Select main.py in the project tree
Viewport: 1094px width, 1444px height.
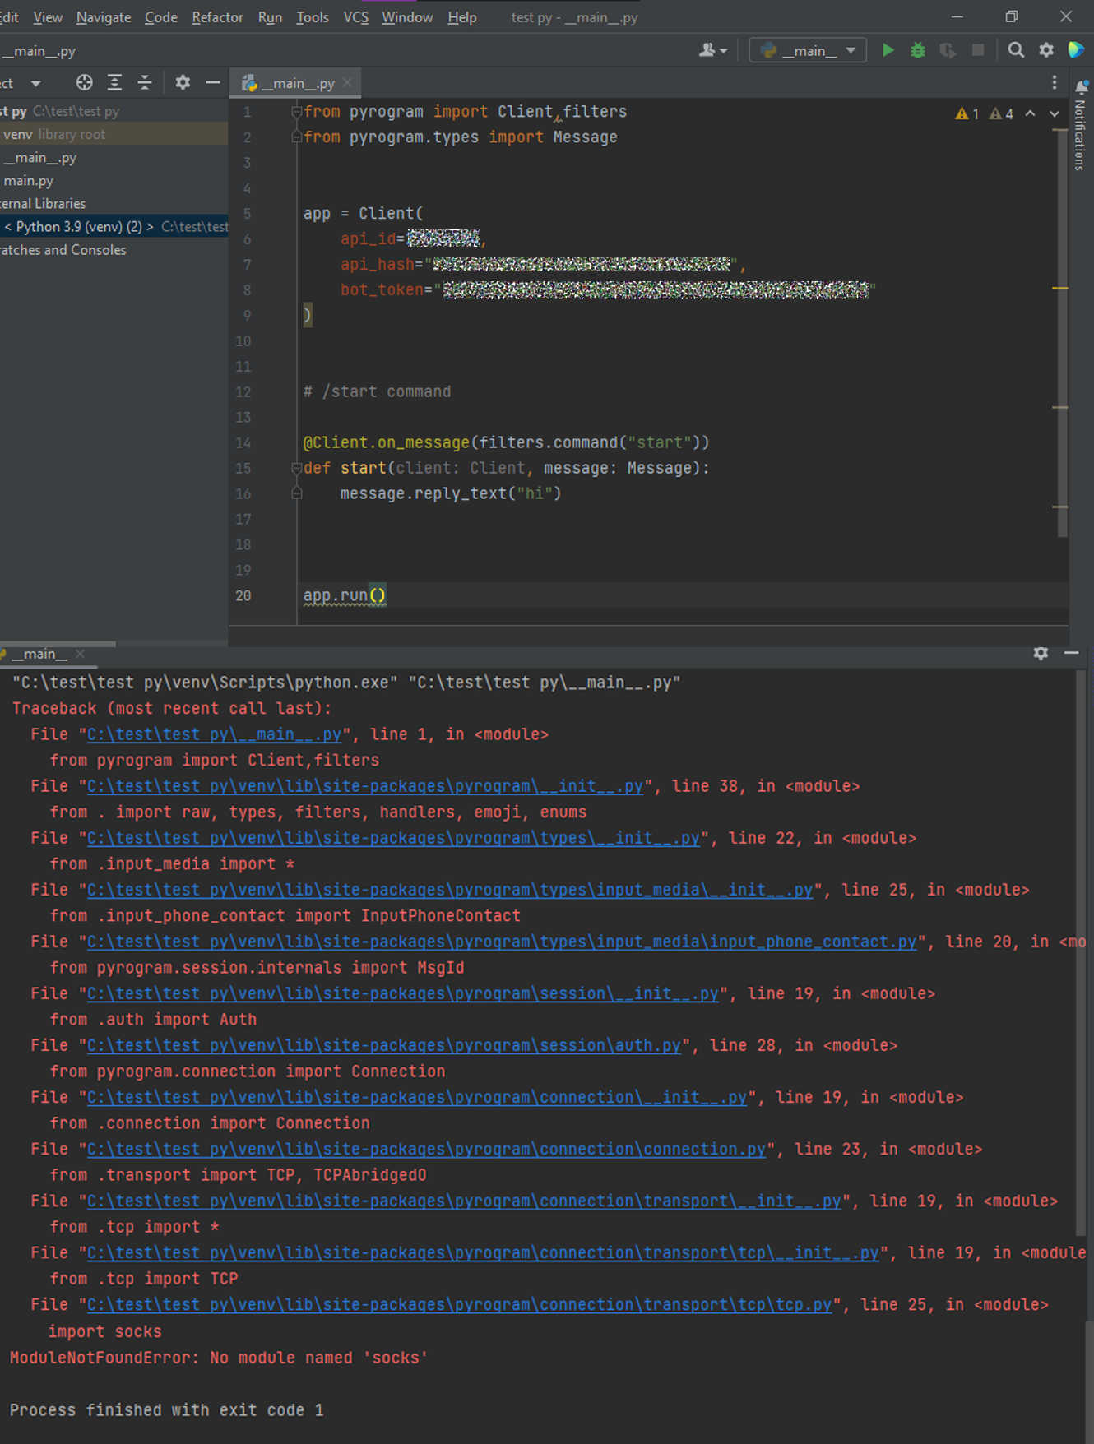pyautogui.click(x=29, y=180)
